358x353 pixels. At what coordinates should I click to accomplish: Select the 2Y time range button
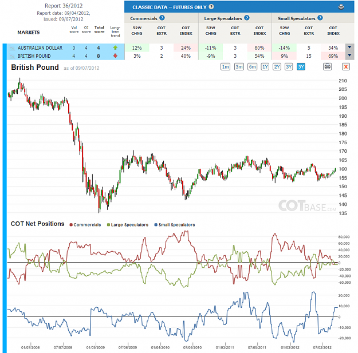277,67
